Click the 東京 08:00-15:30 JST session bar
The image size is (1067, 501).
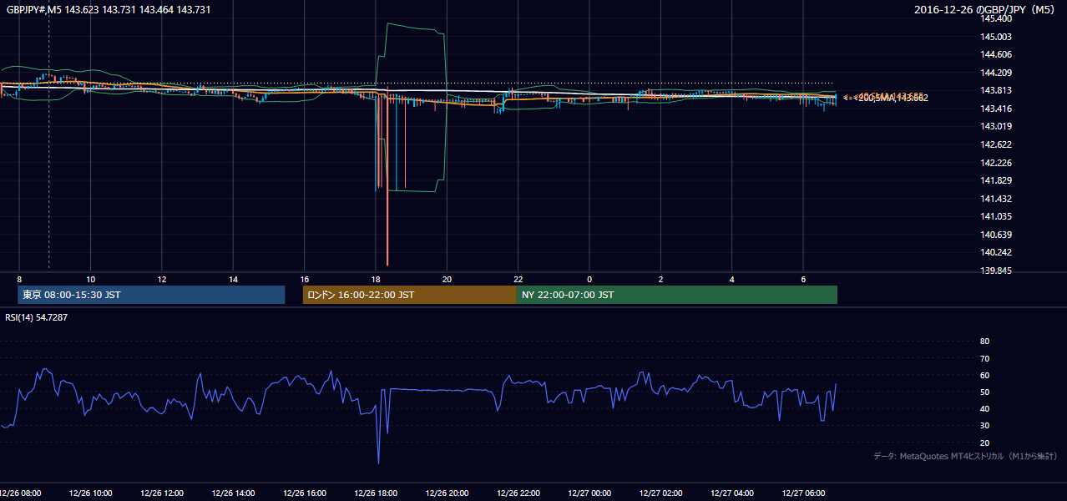(x=151, y=295)
